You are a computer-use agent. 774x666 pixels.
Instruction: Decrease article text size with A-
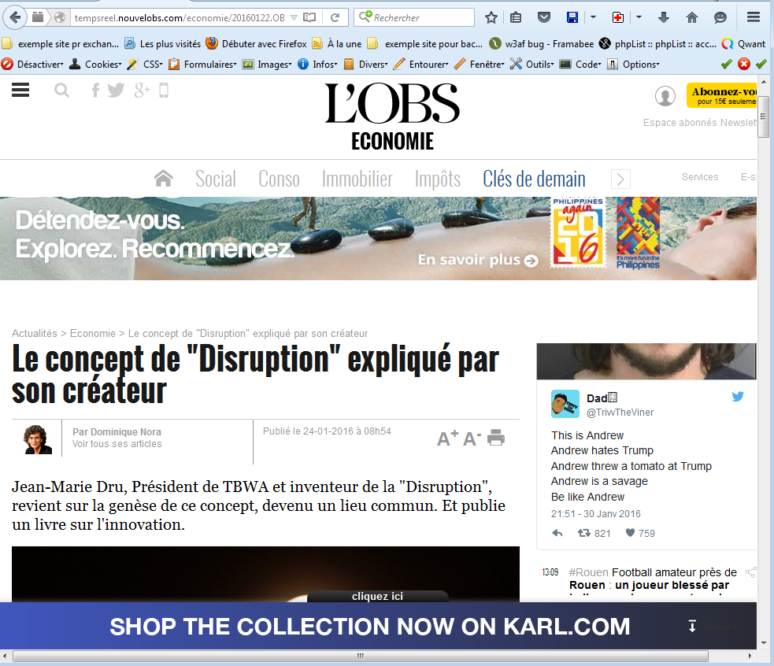(472, 438)
